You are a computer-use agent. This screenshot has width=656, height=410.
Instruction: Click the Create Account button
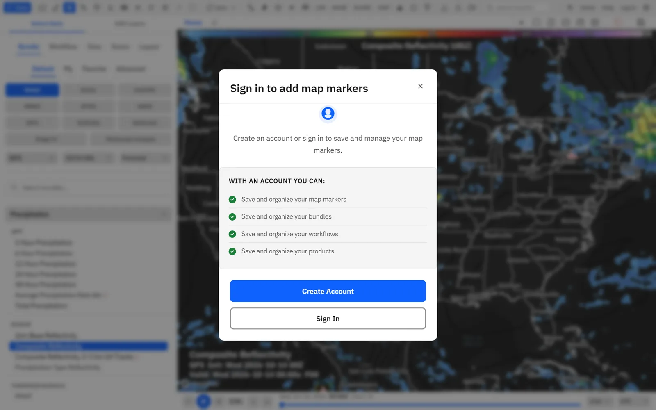tap(328, 291)
